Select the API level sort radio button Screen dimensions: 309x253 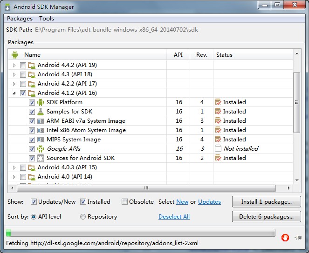click(34, 217)
